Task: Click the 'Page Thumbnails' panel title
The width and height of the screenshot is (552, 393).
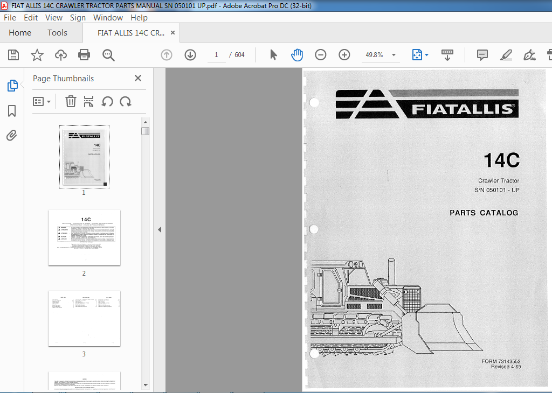Action: click(64, 79)
